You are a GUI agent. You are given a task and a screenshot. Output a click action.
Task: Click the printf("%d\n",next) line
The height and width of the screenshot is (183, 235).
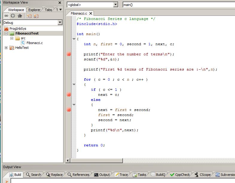[115, 130]
